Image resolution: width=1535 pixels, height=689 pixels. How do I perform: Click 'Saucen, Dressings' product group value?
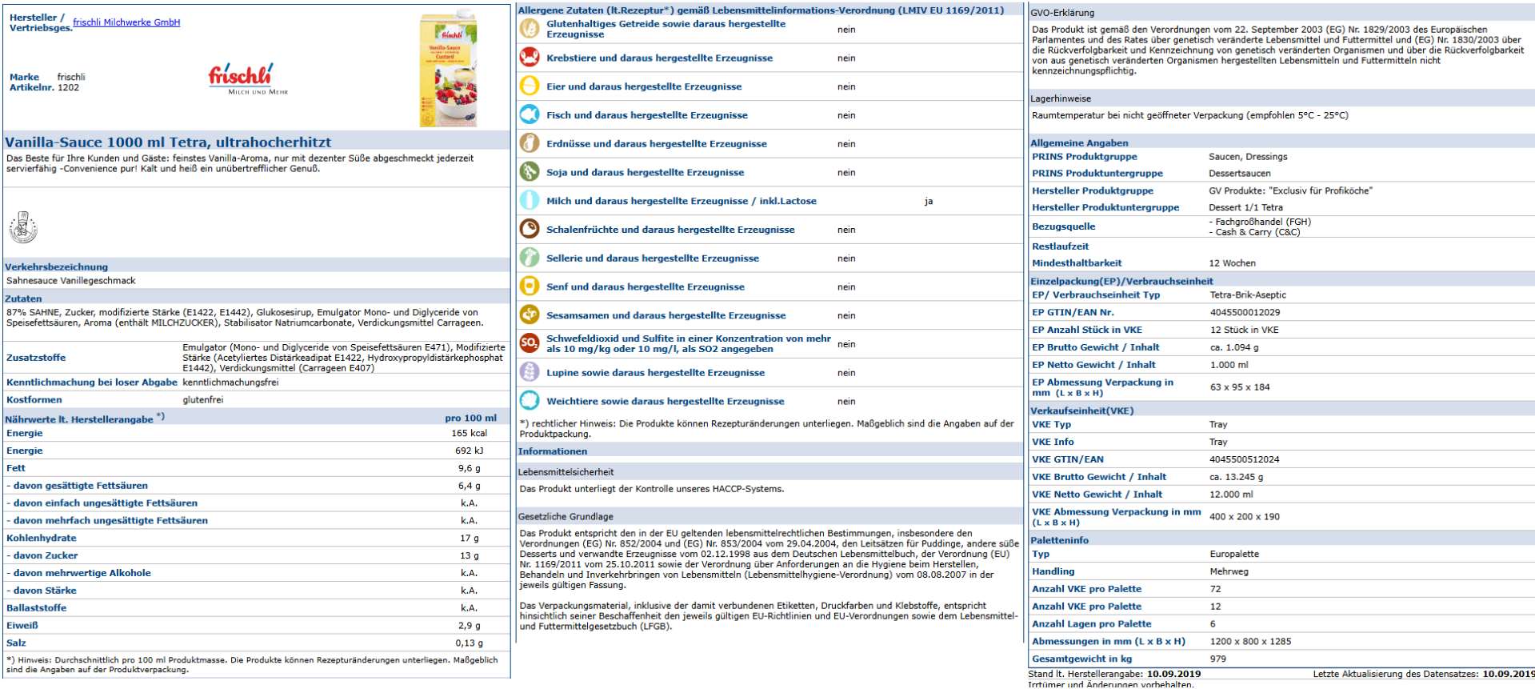coord(1248,157)
